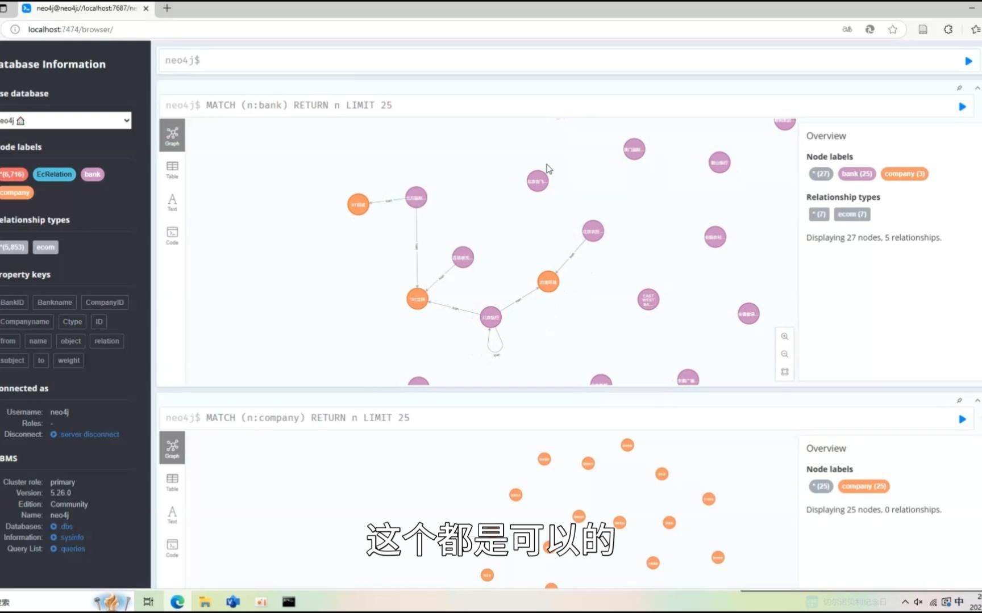Toggle the read-aloud language icon
The width and height of the screenshot is (982, 613).
click(847, 30)
